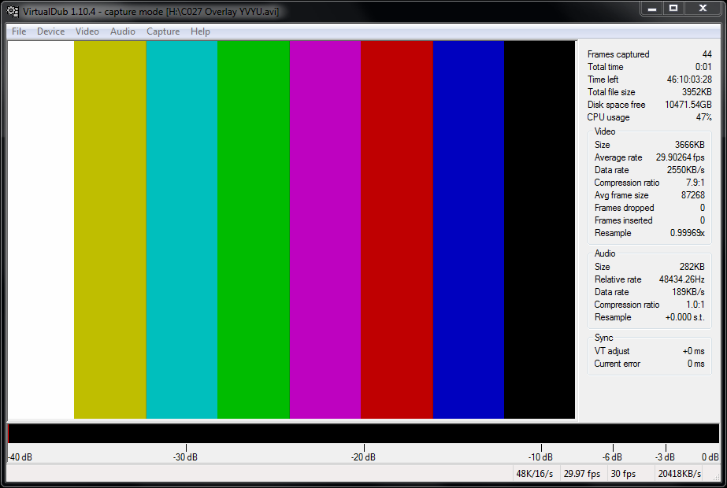Click the Audio Compression ratio value 1.0:1
The width and height of the screenshot is (727, 488).
[695, 305]
